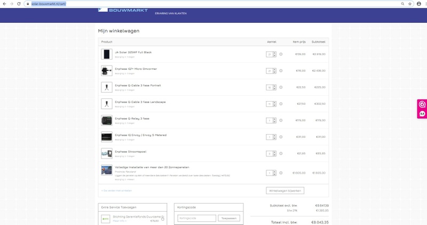The height and width of the screenshot is (225, 427).
Task: Click the Enphase Q-Relay thumbnail
Action: (x=107, y=120)
